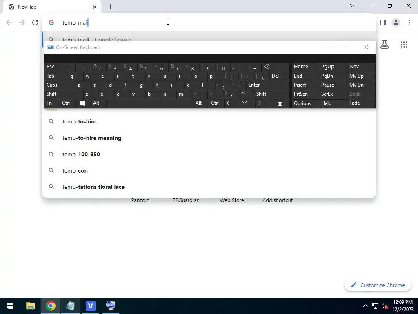Click Mv Up on On-Screen Keyboard

(361, 76)
